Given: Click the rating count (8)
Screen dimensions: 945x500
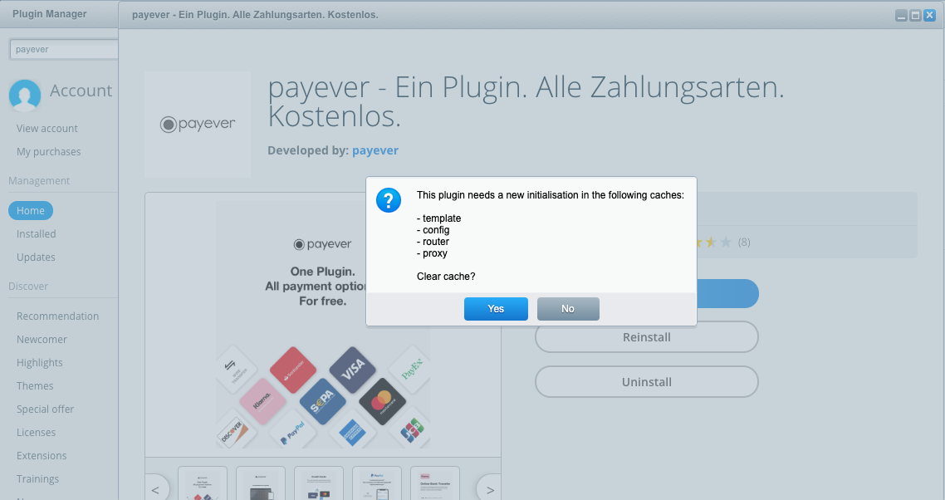Looking at the screenshot, I should [x=744, y=243].
